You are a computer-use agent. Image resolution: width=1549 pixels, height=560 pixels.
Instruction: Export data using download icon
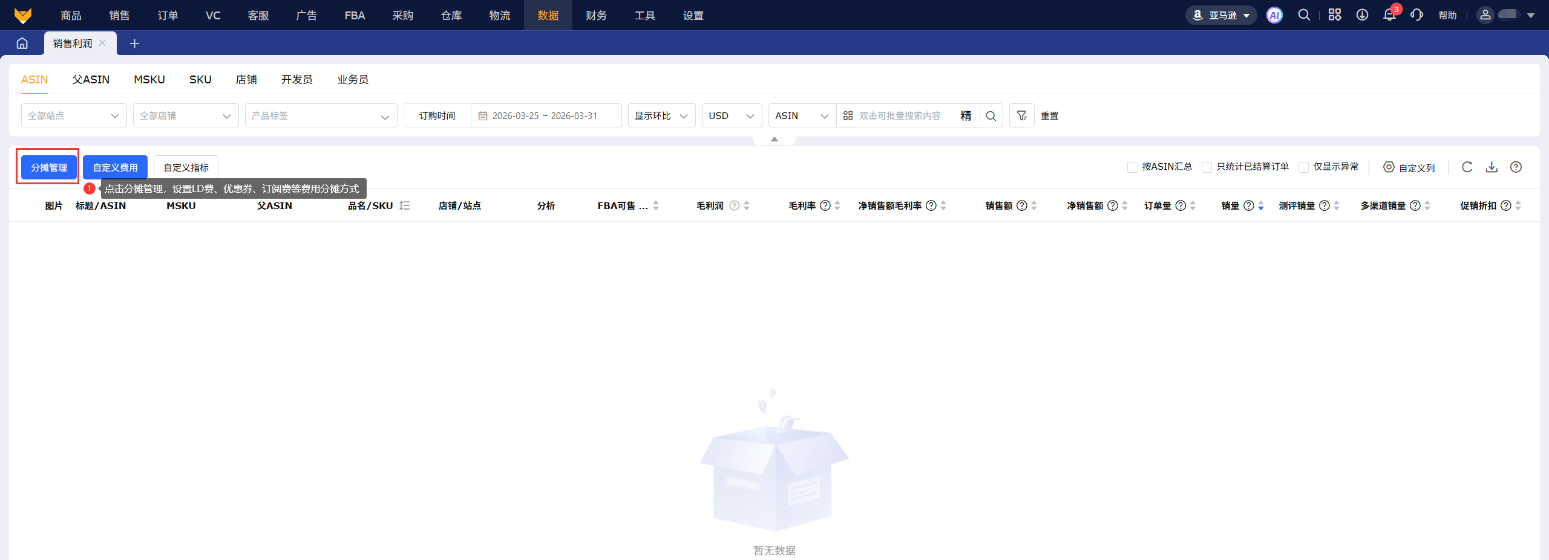(x=1492, y=167)
